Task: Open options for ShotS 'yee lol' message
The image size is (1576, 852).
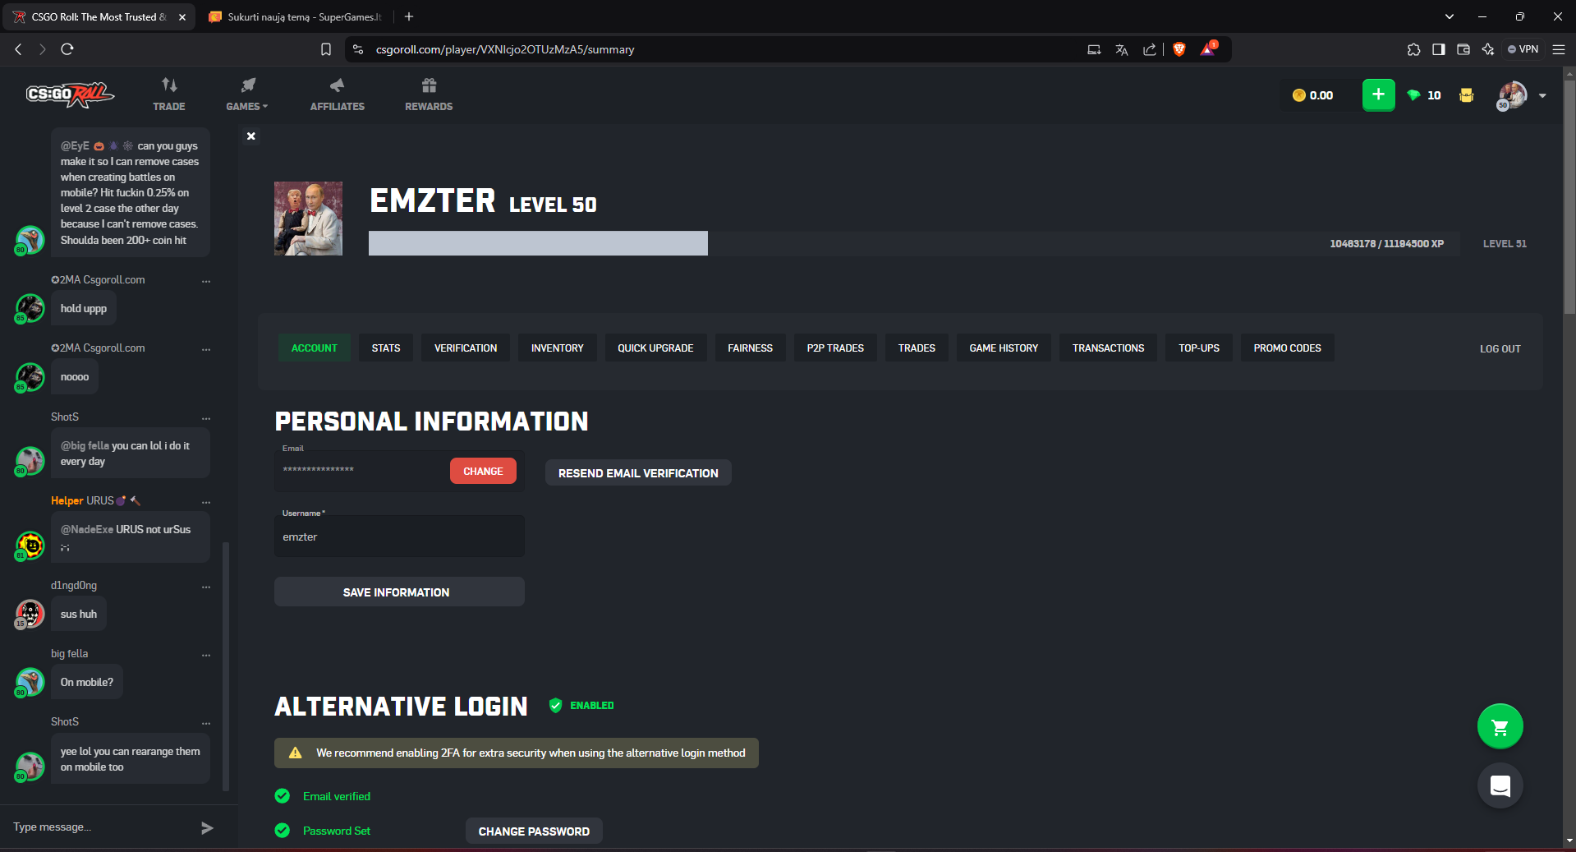Action: [x=206, y=723]
